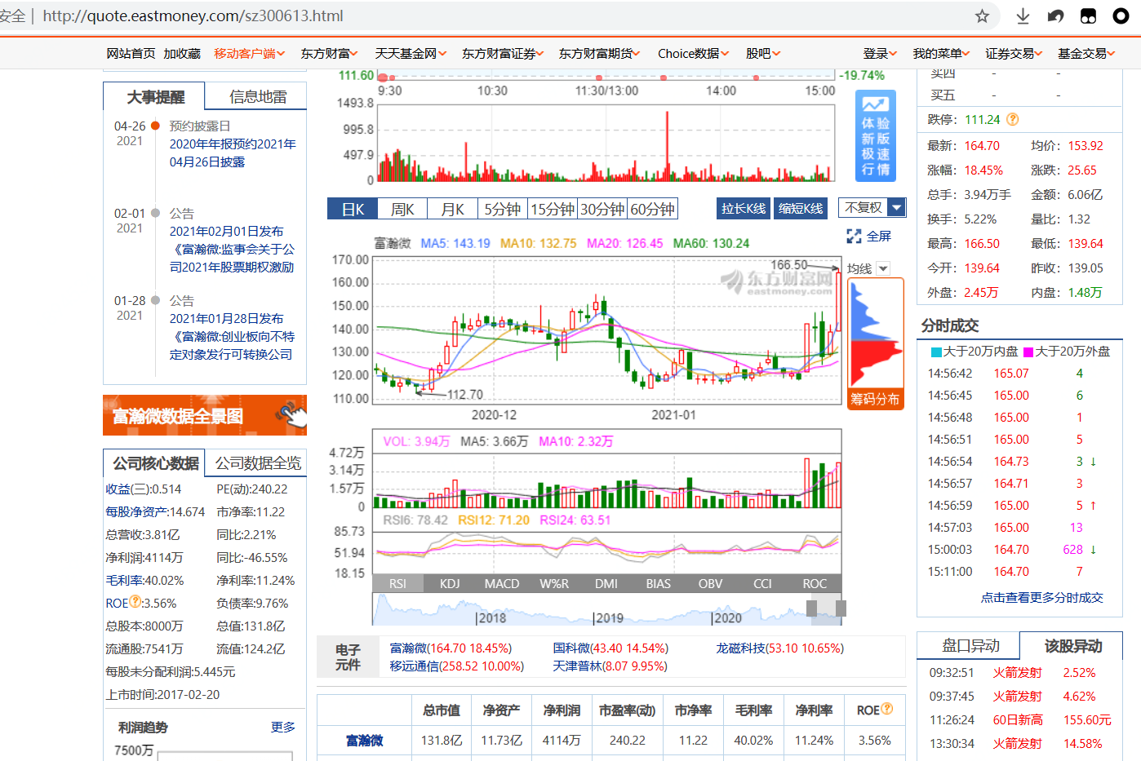Open the 均线 indicator dropdown arrow
Image resolution: width=1141 pixels, height=761 pixels.
[x=883, y=268]
